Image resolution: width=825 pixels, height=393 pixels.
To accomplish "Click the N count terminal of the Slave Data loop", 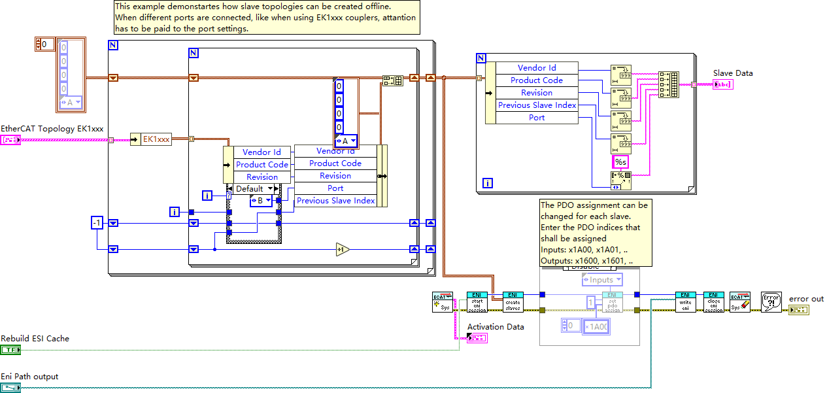I will (481, 58).
